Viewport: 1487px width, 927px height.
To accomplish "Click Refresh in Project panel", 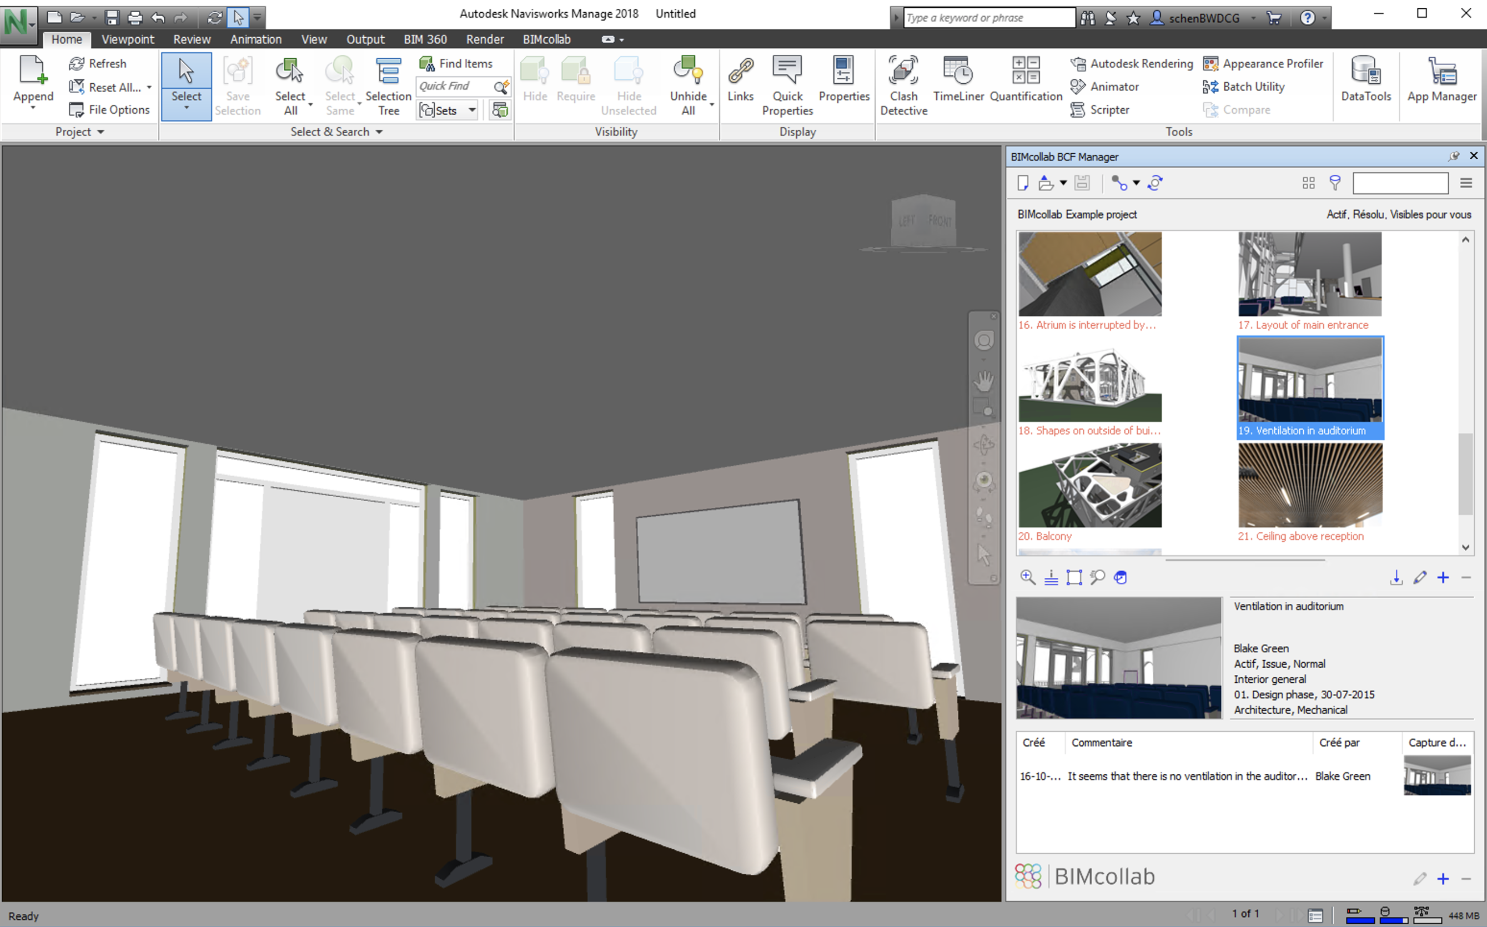I will 98,63.
